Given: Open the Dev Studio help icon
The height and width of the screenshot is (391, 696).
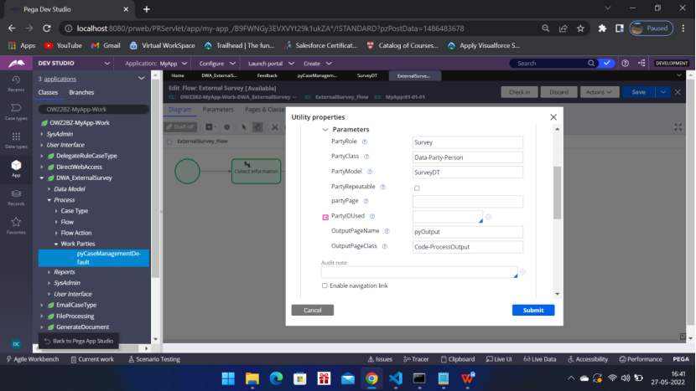Looking at the screenshot, I should [x=625, y=64].
